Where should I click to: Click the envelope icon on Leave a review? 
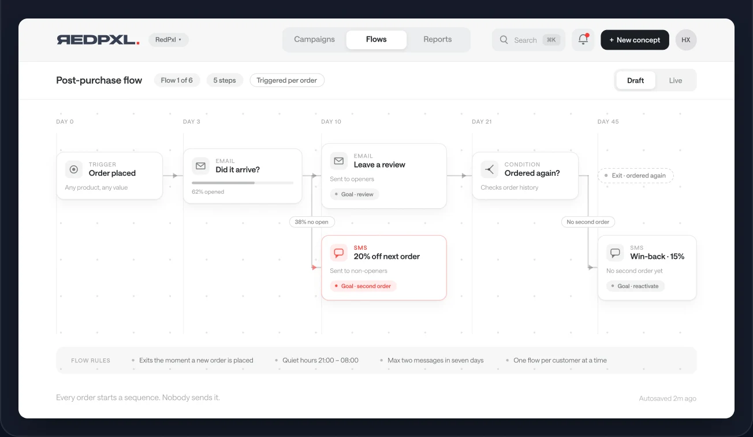click(339, 161)
